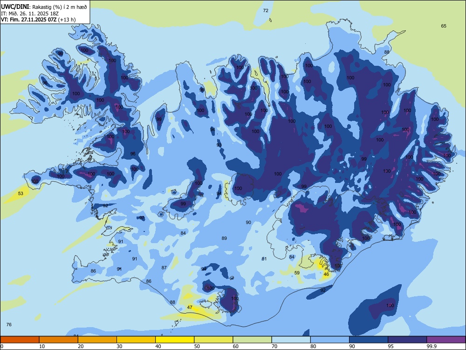Viewport: 466px width, 350px height.
Task: Click the '97' humidity value on the map
Action: 142,218
